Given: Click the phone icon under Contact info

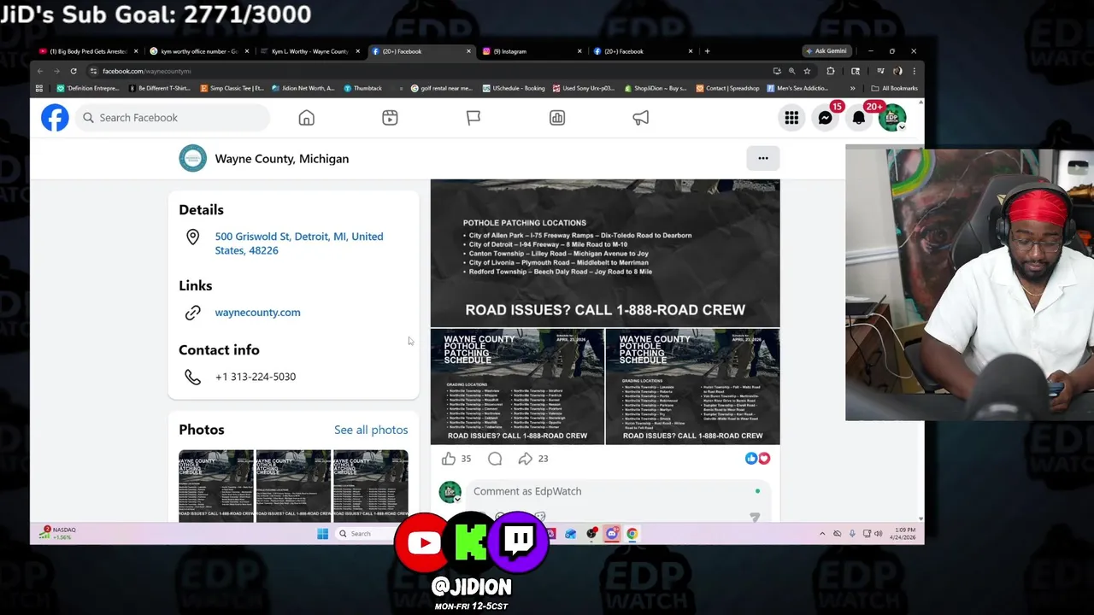Looking at the screenshot, I should pos(193,377).
